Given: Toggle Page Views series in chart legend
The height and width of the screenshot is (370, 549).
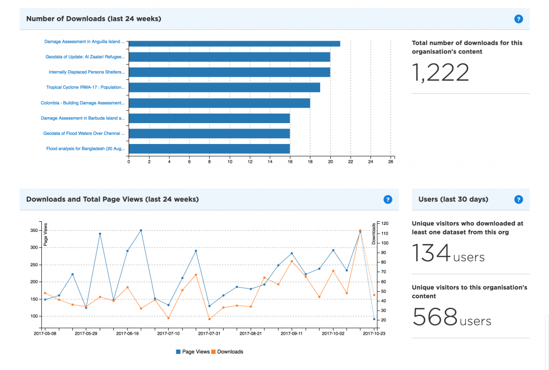Looking at the screenshot, I should point(192,352).
